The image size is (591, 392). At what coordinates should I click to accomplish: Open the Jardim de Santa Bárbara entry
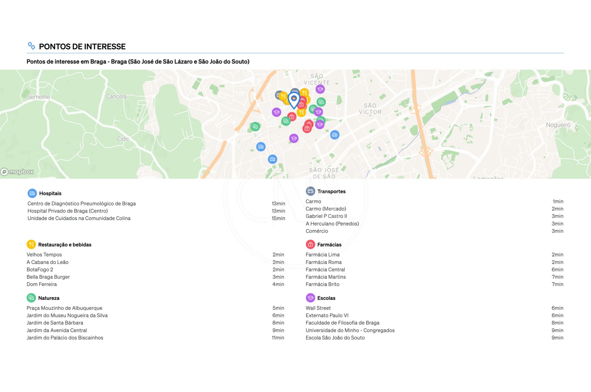pyautogui.click(x=55, y=323)
